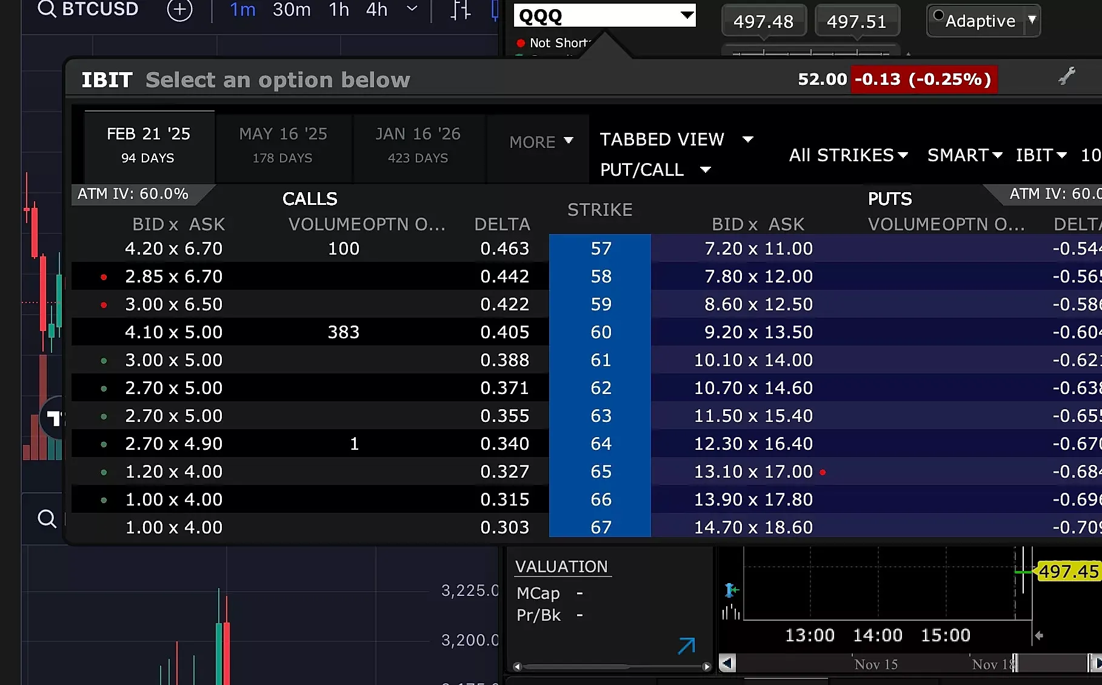
Task: Click the STRIKE column header
Action: click(x=600, y=210)
